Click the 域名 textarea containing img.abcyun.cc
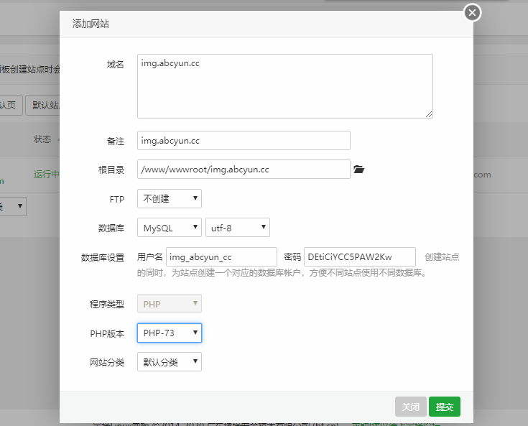 (285, 86)
